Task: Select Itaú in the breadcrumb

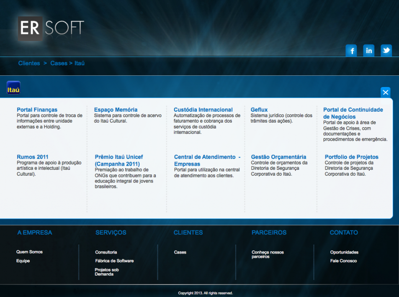Action: [80, 63]
